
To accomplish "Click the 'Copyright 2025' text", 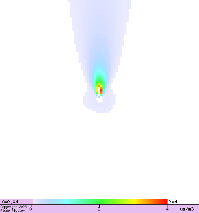I will click(x=13, y=207).
